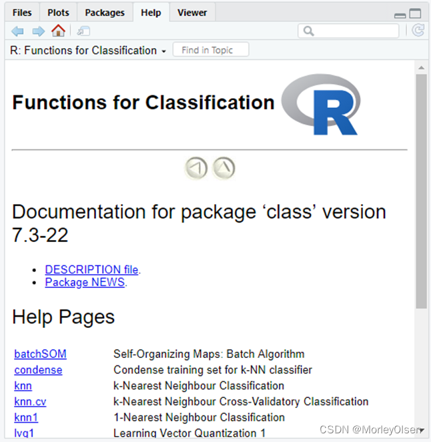This screenshot has width=431, height=442.
Task: Click the scrollbar down arrow
Action: pos(422,430)
